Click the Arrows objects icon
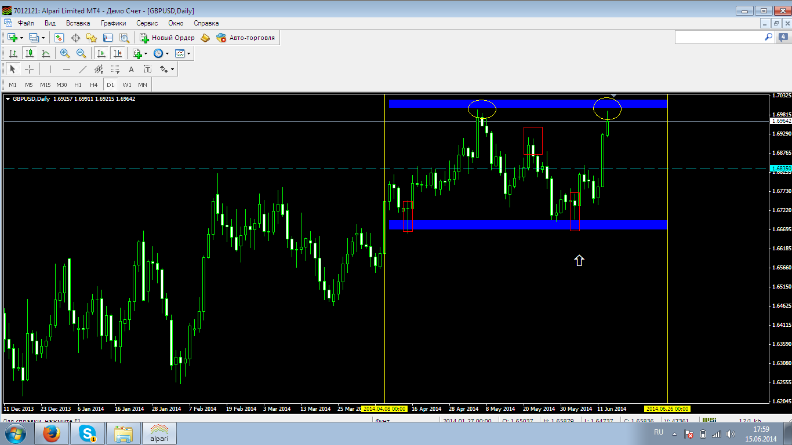Viewport: 792px width, 445px height. coord(164,69)
